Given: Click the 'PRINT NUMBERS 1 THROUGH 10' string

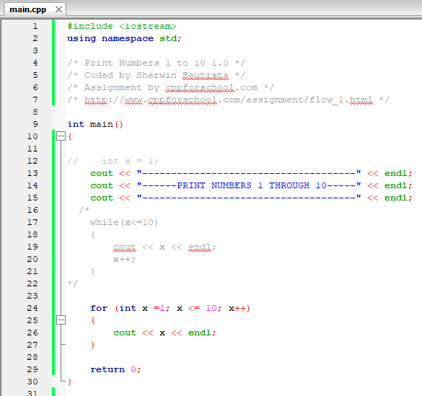Looking at the screenshot, I should pos(249,185).
